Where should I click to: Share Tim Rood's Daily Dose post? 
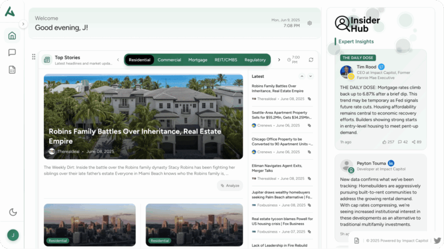(x=417, y=142)
